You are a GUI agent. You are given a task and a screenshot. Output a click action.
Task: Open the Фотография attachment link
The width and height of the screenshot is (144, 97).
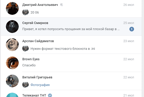(x=40, y=85)
